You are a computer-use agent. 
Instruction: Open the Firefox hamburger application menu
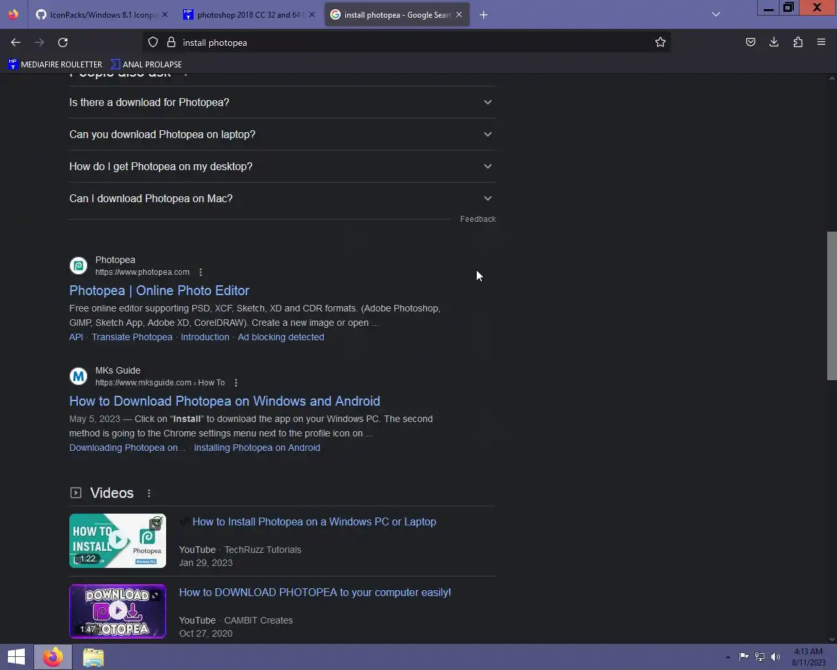(x=821, y=43)
